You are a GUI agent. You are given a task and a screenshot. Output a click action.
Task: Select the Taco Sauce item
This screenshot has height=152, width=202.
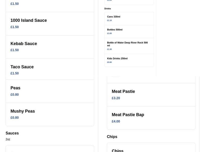click(x=22, y=67)
